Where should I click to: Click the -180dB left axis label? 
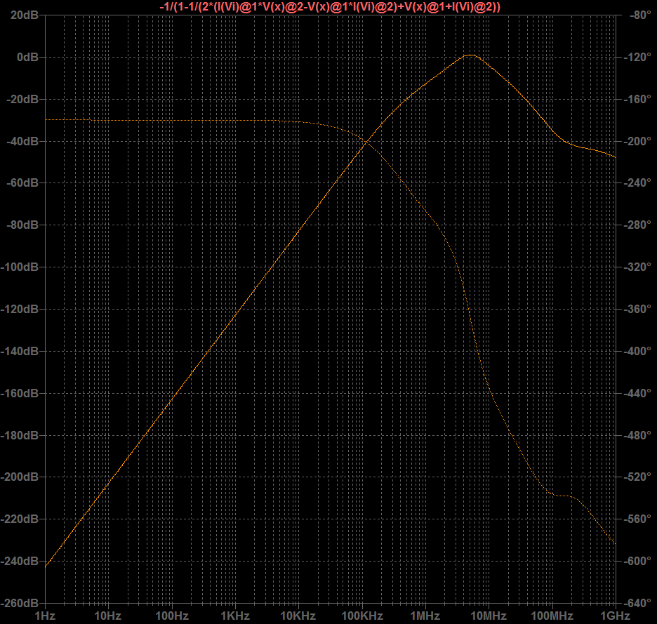tap(19, 435)
